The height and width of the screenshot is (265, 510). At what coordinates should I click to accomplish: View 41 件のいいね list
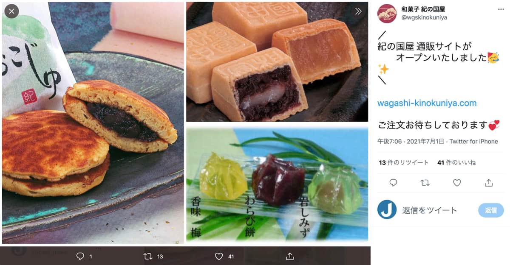coord(456,162)
